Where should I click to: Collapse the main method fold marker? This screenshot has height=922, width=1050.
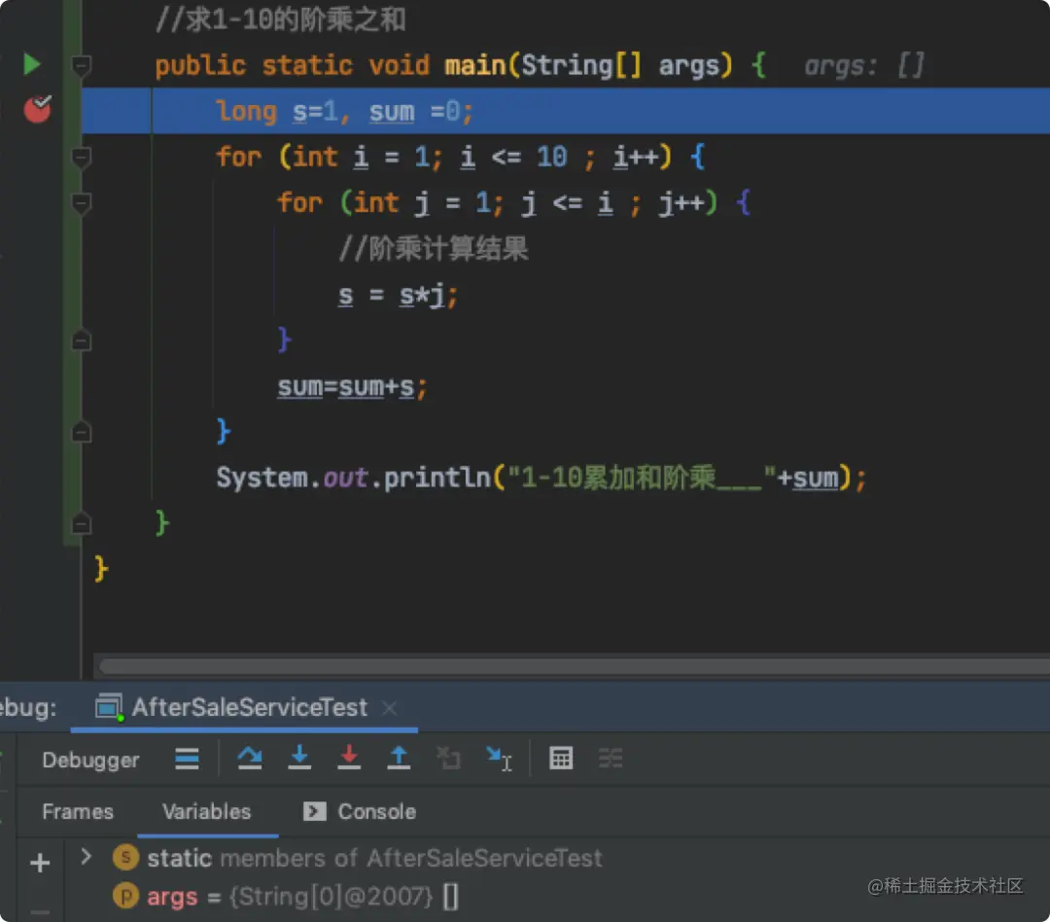coord(81,65)
